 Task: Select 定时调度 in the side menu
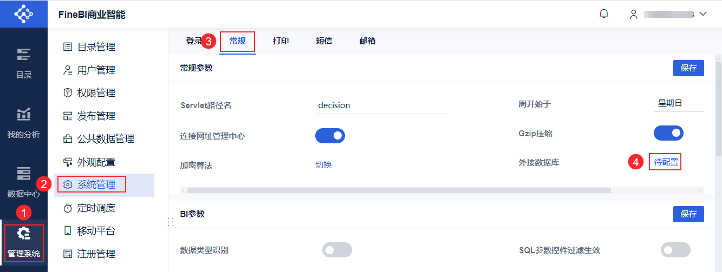[x=96, y=208]
